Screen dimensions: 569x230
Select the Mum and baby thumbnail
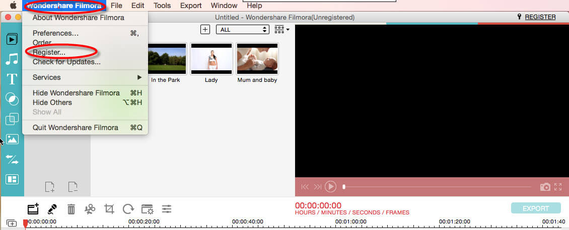pyautogui.click(x=257, y=59)
